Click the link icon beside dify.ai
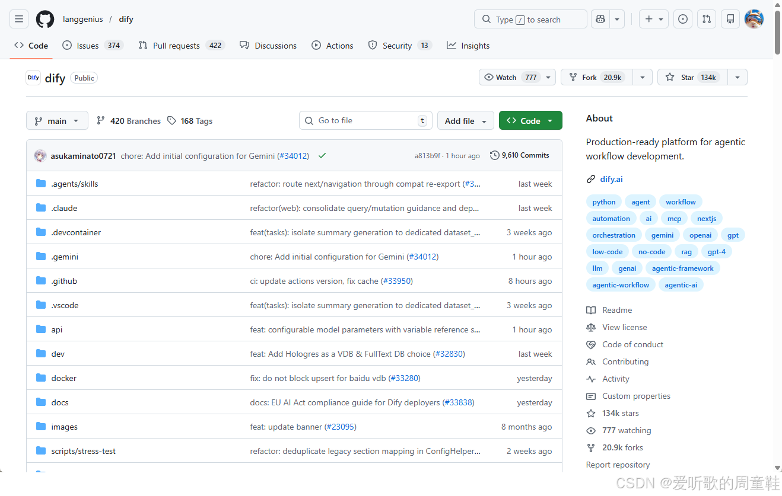 pyautogui.click(x=590, y=179)
